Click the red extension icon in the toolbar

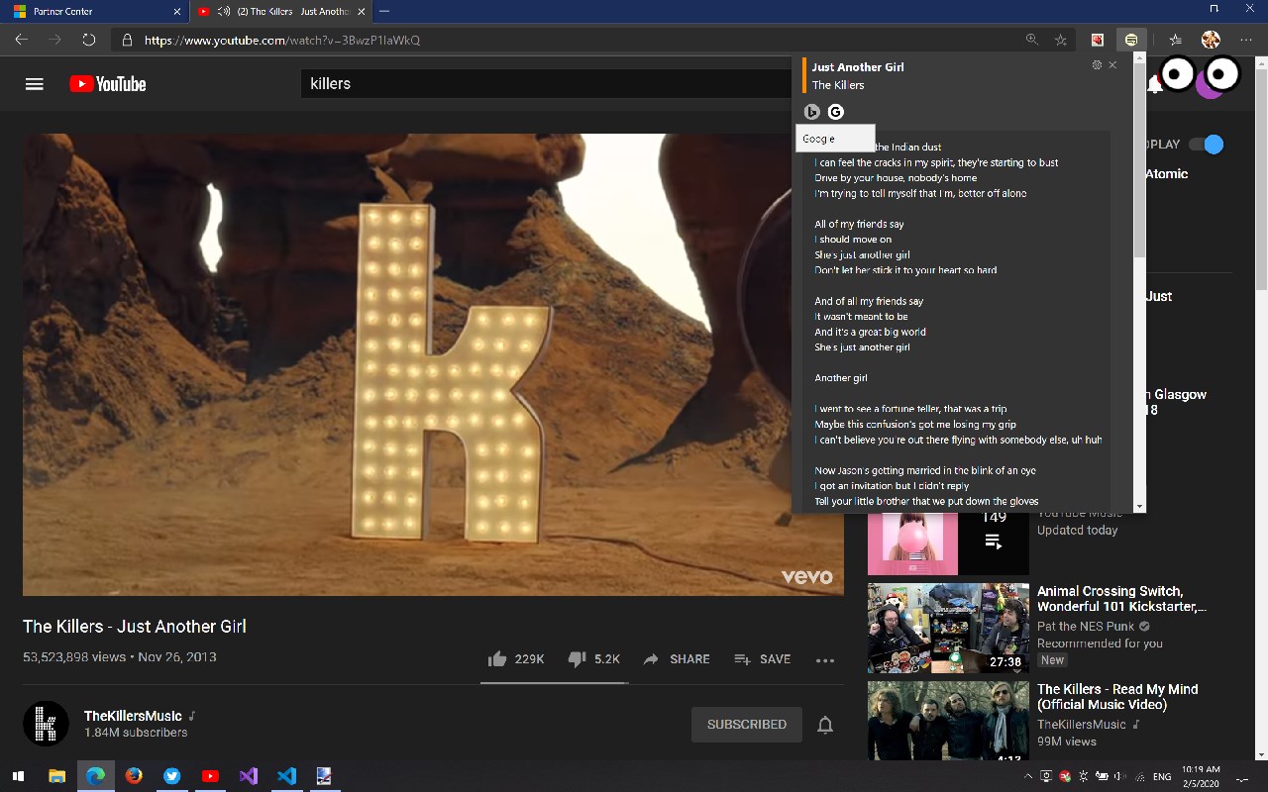coord(1098,40)
